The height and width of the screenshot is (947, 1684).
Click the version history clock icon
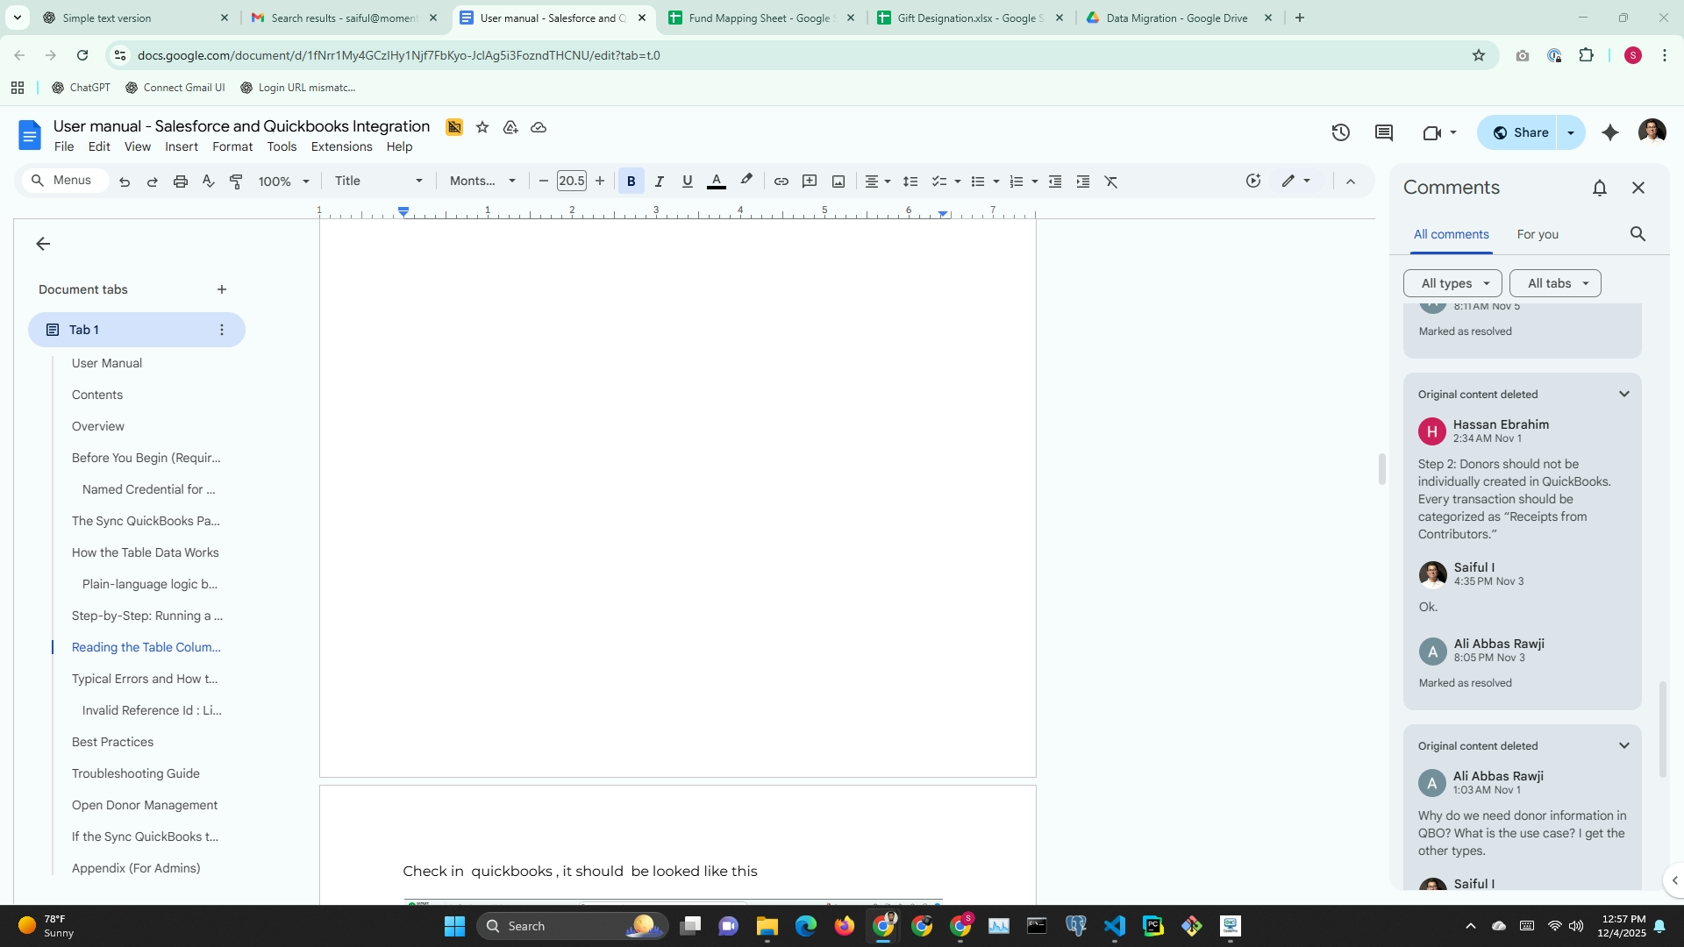(1340, 132)
